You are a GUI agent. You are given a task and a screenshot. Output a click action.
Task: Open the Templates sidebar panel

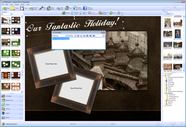(x=12, y=96)
